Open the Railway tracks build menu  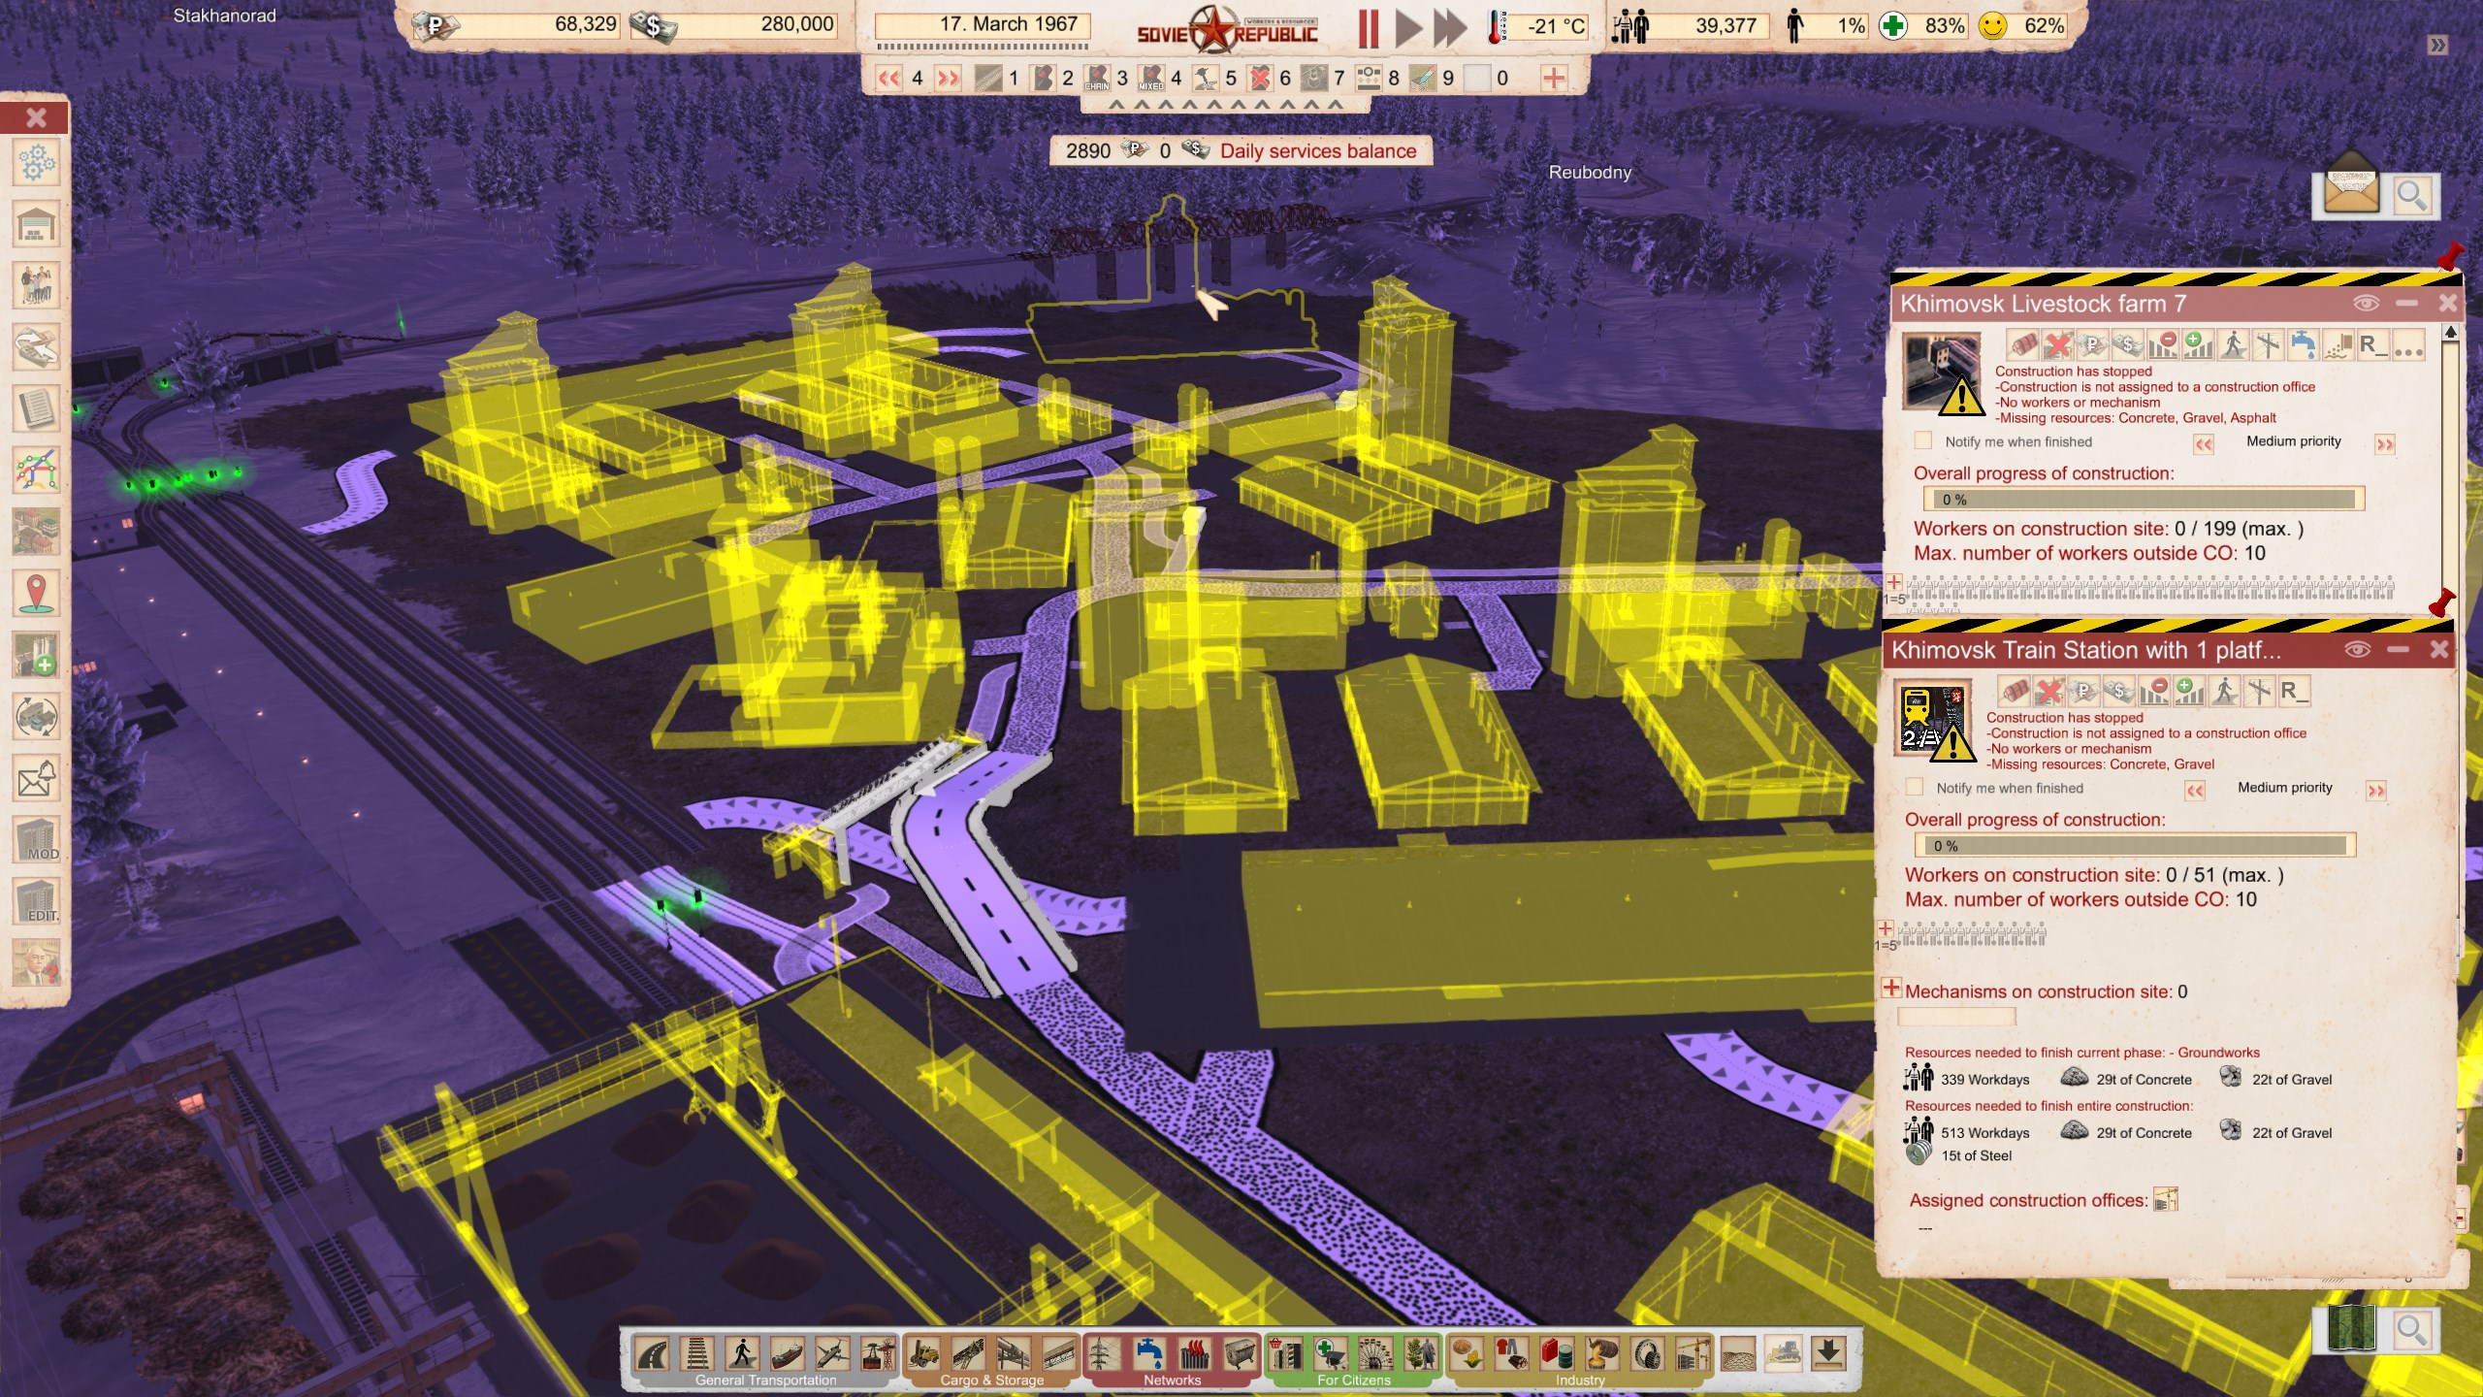(696, 1353)
